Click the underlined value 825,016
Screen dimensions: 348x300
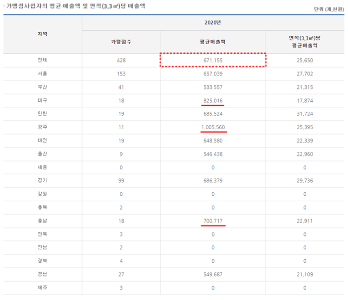click(x=213, y=101)
